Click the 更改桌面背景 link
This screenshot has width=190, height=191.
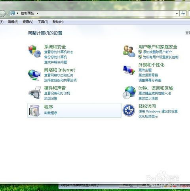[x=148, y=75]
